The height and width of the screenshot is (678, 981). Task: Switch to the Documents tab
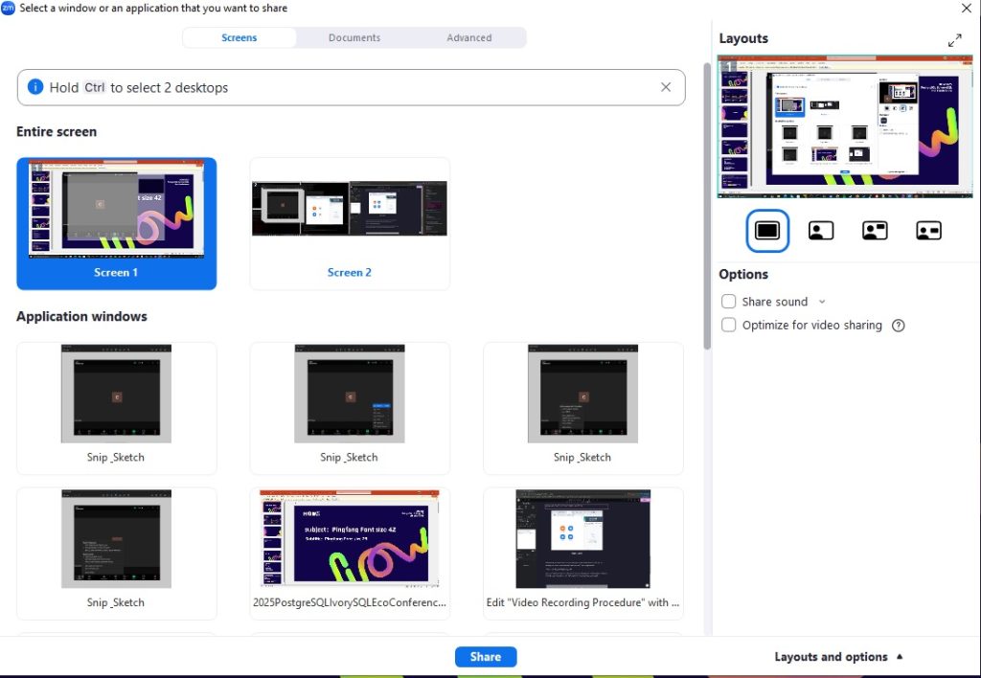click(354, 38)
